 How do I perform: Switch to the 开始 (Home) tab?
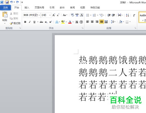17,8
